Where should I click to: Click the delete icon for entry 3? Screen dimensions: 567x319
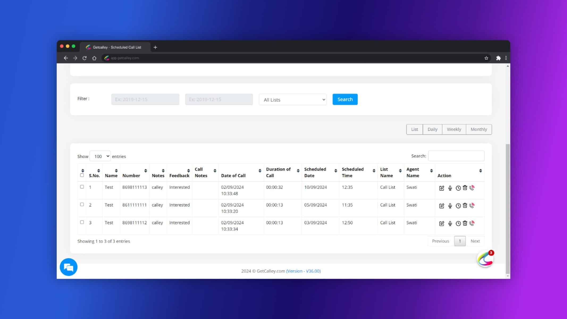(x=465, y=223)
